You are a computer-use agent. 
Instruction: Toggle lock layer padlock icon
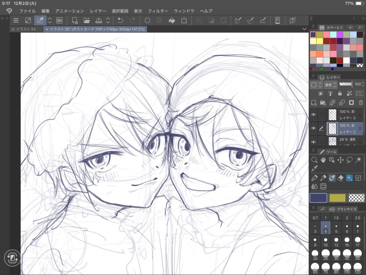[340, 93]
